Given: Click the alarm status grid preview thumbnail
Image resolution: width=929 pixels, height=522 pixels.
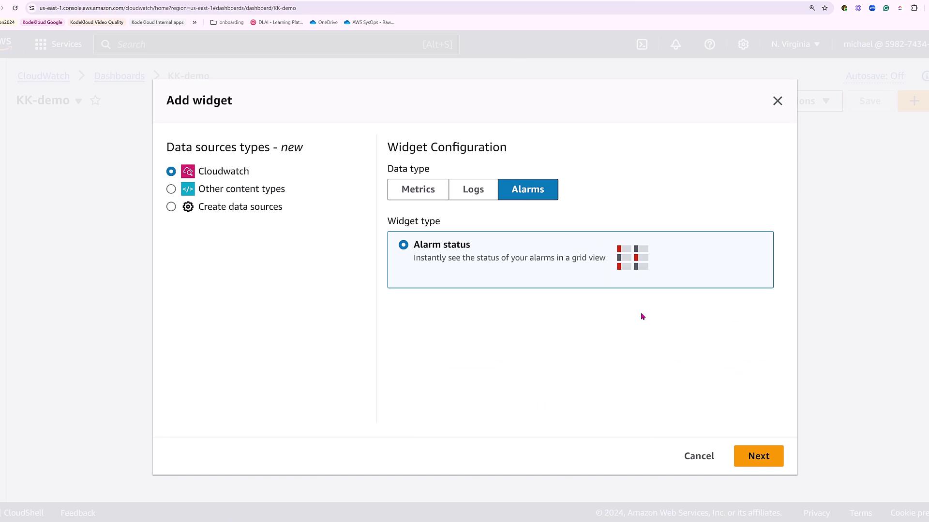Looking at the screenshot, I should coord(632,258).
